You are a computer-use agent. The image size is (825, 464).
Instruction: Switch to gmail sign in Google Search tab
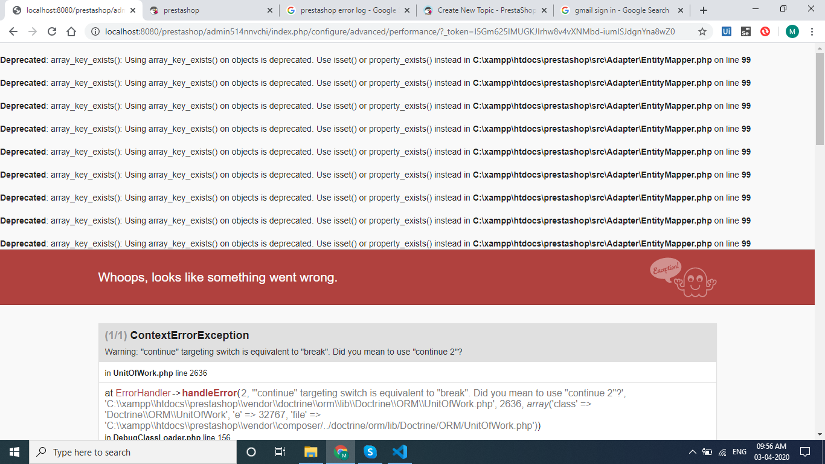pyautogui.click(x=621, y=10)
